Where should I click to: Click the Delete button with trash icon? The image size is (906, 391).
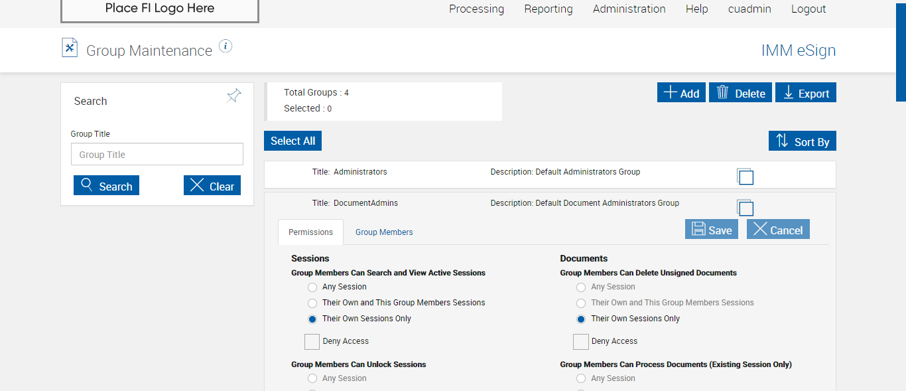coord(741,93)
